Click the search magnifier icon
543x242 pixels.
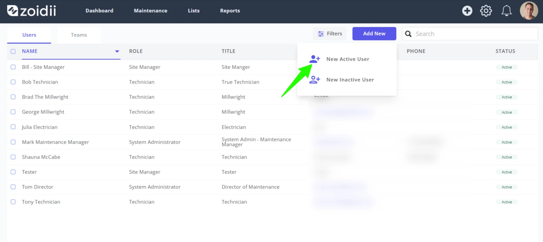point(408,34)
